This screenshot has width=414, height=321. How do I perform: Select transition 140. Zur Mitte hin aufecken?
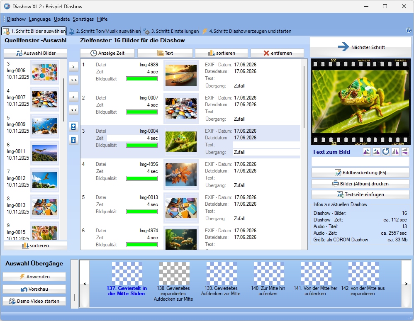click(268, 279)
